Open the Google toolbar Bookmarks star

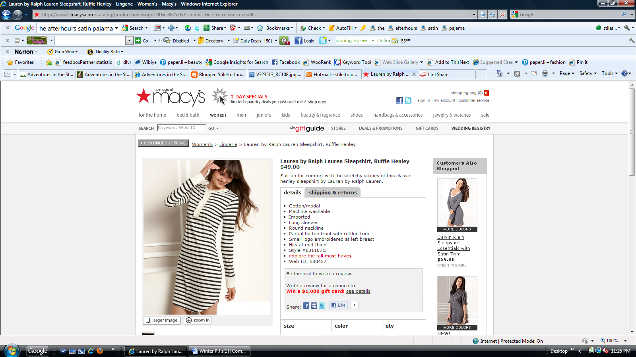click(260, 28)
